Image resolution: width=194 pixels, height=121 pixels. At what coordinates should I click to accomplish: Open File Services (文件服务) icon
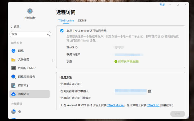pos(14,59)
